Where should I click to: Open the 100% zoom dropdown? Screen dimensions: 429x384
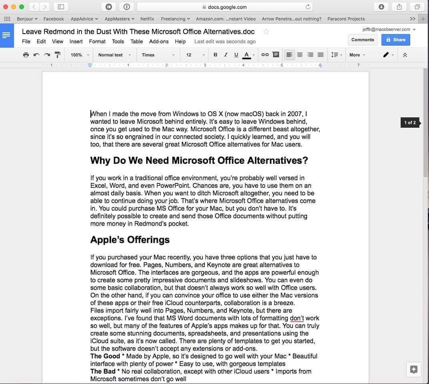(80, 55)
